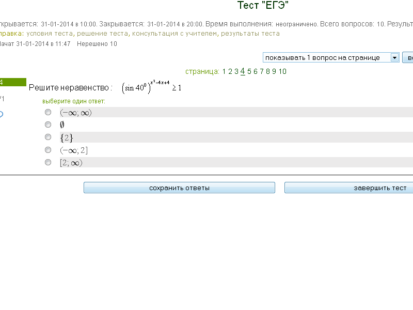The height and width of the screenshot is (310, 413).
Task: Open question page 7
Action: [262, 71]
